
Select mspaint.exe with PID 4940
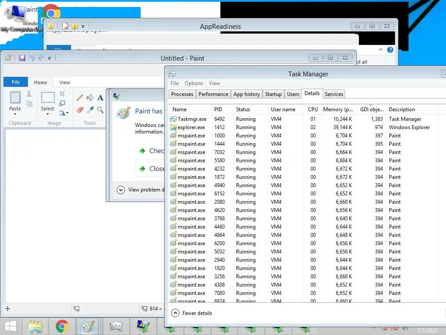pos(307,185)
